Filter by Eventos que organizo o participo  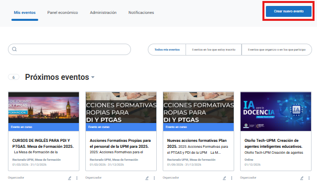click(277, 50)
